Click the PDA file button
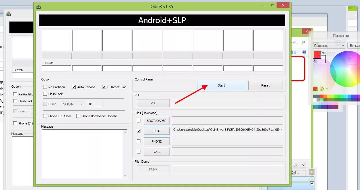 click(x=157, y=131)
